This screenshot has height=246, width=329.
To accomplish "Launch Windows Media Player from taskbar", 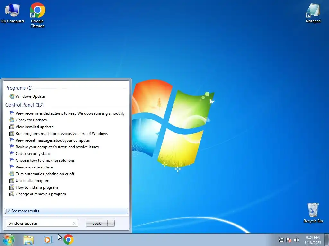I will click(48, 240).
